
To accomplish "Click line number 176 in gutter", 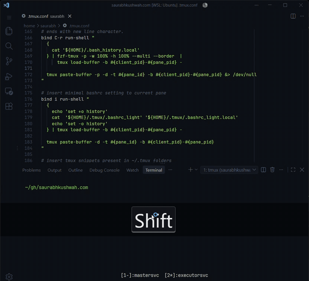I will [28, 99].
